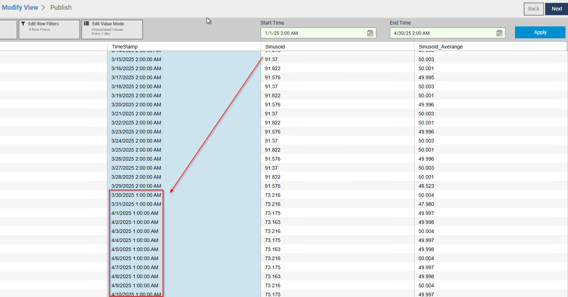Click the End Time input field
Screen dimensions: 568x297
click(x=443, y=33)
